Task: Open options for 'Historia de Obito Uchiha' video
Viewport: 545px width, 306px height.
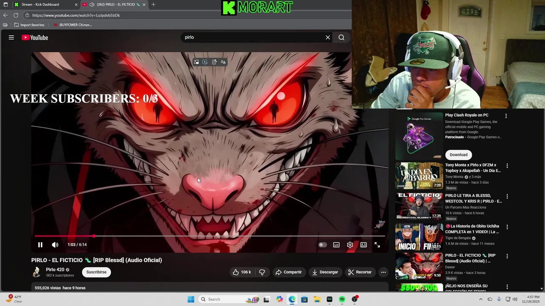Action: [507, 227]
